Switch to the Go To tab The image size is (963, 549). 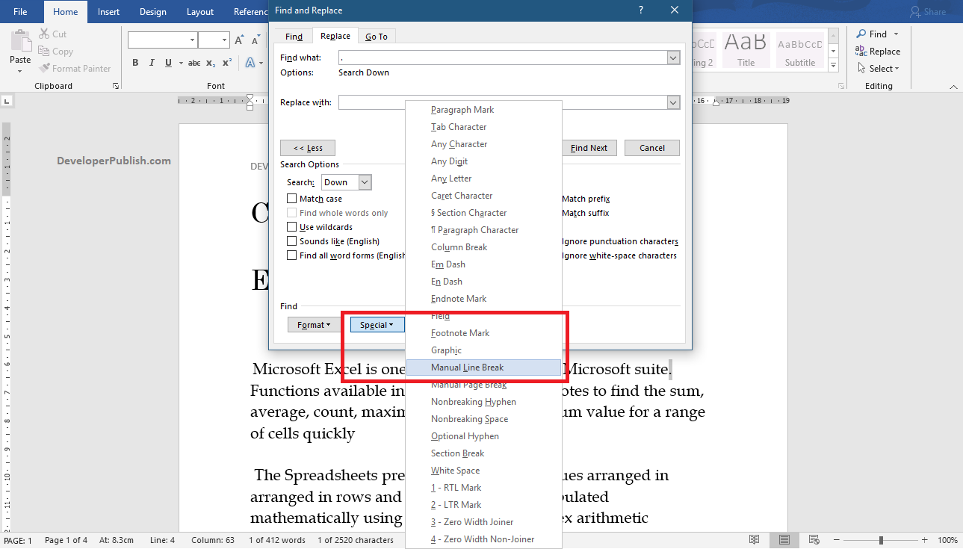click(x=377, y=35)
